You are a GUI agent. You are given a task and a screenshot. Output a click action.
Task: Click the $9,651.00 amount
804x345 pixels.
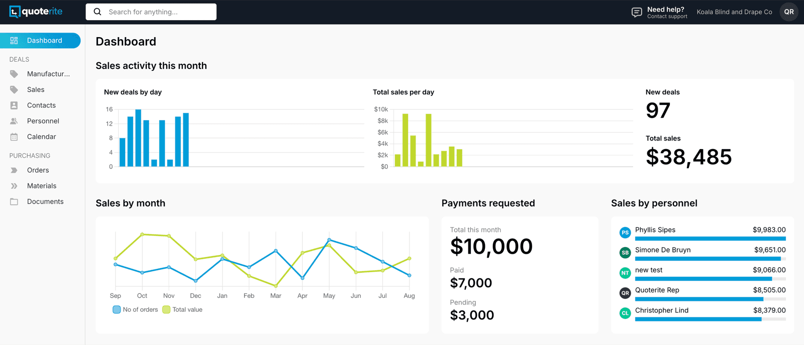coord(770,250)
